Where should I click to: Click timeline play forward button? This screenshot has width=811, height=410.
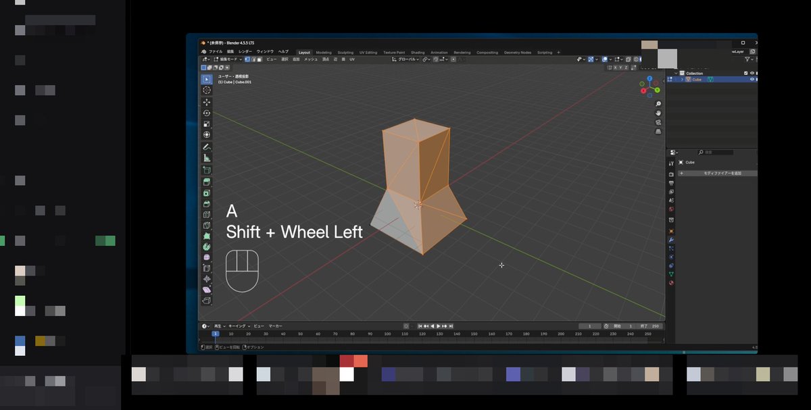[439, 326]
